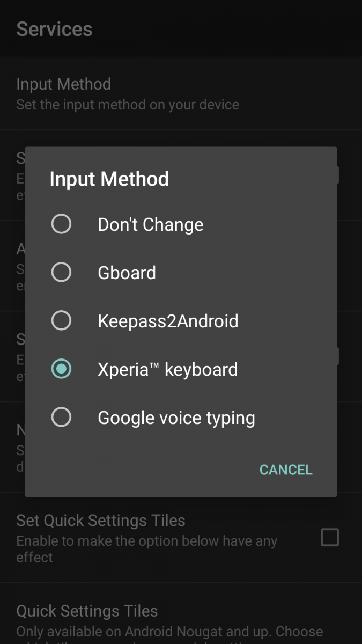The height and width of the screenshot is (644, 362).
Task: Tap the Don't Change label text
Action: pos(150,224)
